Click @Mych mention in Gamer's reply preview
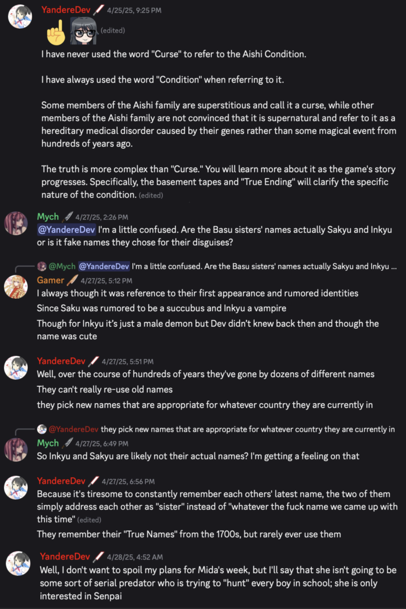Image resolution: width=406 pixels, height=609 pixels. (62, 267)
